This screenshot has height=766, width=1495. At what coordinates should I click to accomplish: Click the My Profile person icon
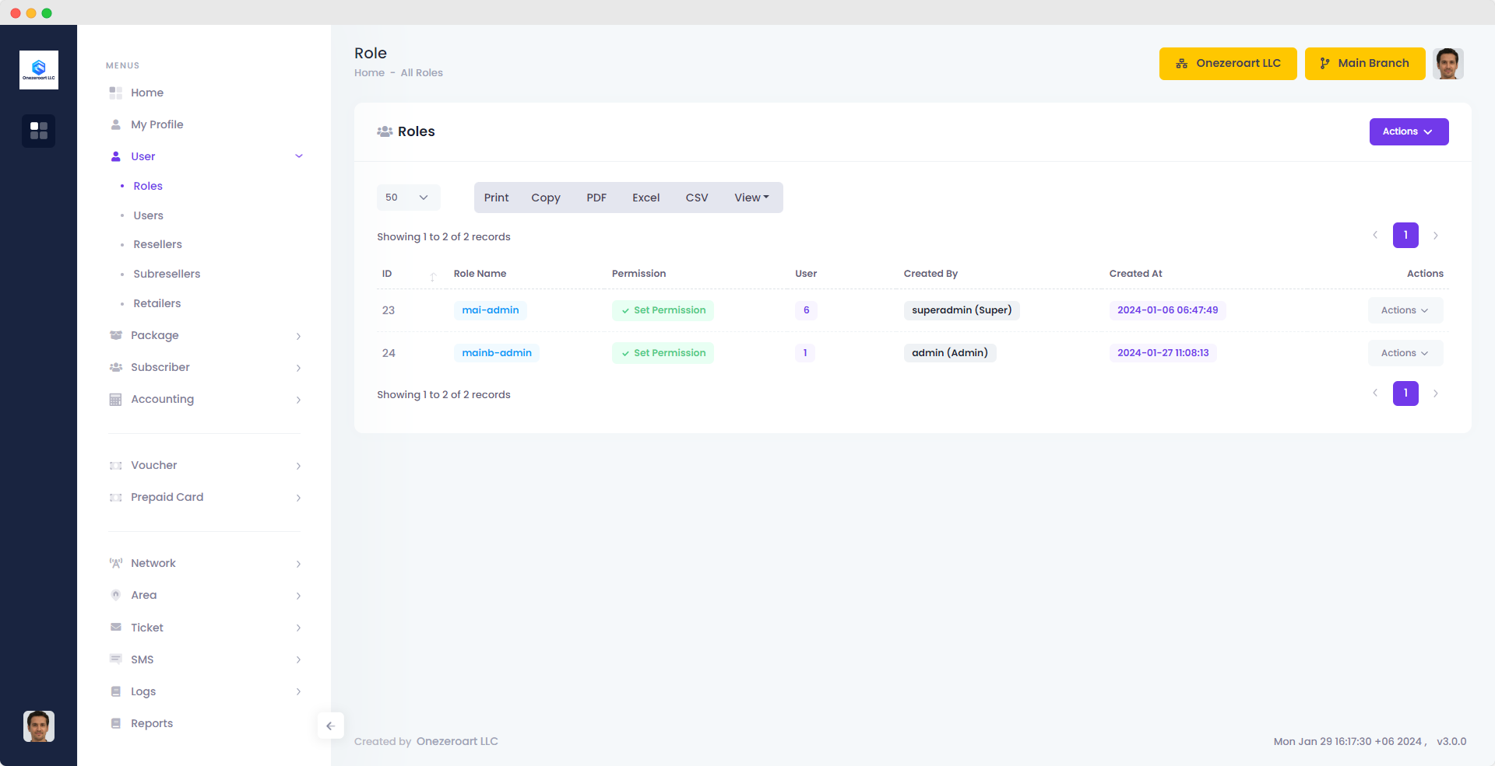[116, 124]
